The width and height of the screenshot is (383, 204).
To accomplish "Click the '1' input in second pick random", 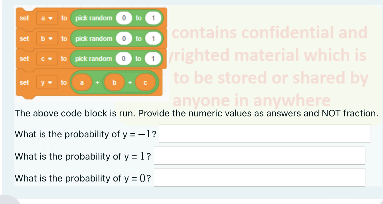I will pos(153,39).
